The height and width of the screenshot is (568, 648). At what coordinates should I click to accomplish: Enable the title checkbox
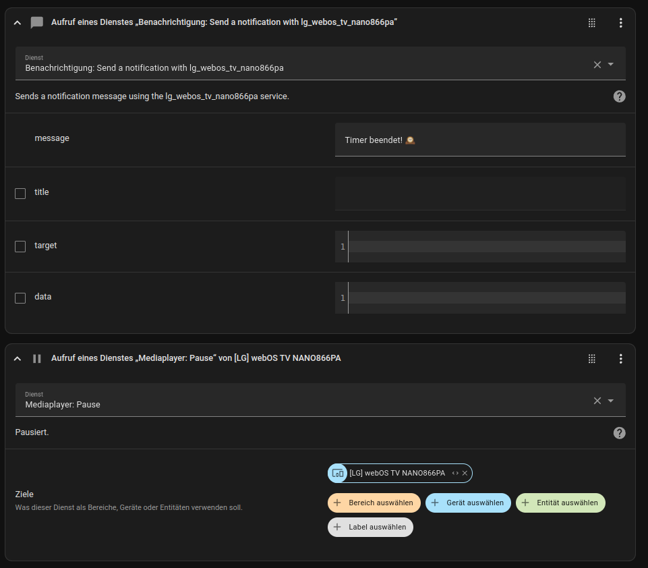point(20,194)
